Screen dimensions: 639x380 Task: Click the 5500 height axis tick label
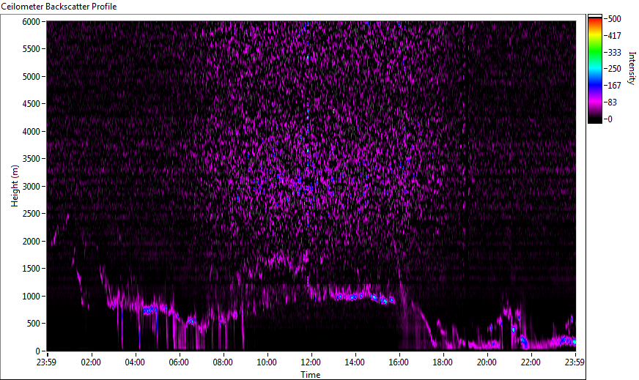[x=31, y=49]
